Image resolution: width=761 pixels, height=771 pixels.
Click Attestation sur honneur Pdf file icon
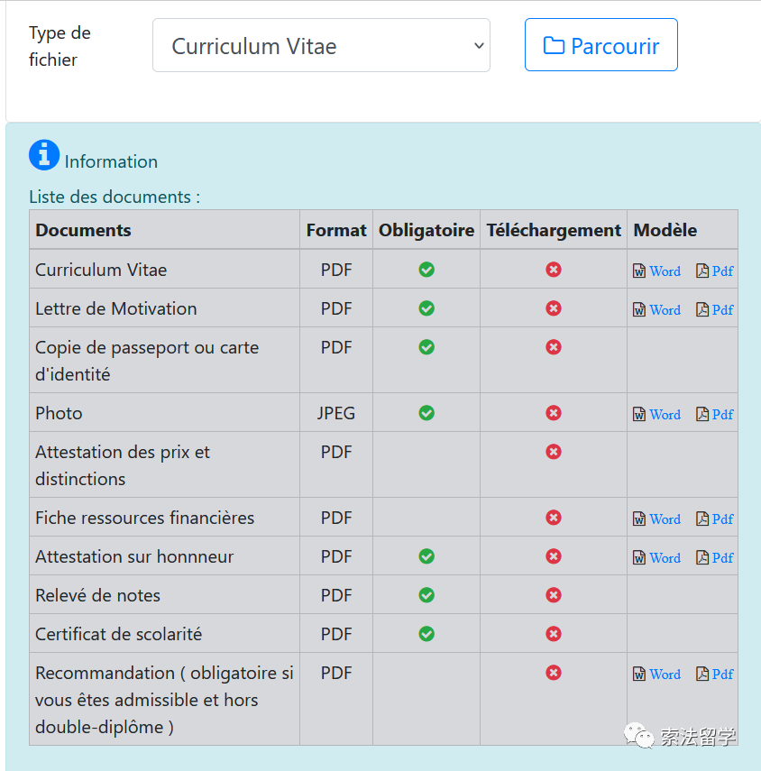tap(702, 558)
